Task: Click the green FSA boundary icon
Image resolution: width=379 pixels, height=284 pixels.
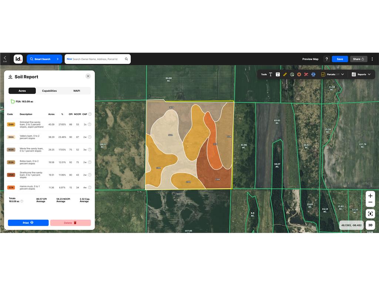Action: point(13,101)
